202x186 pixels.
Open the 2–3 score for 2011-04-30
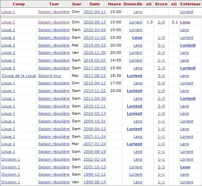click(161, 99)
